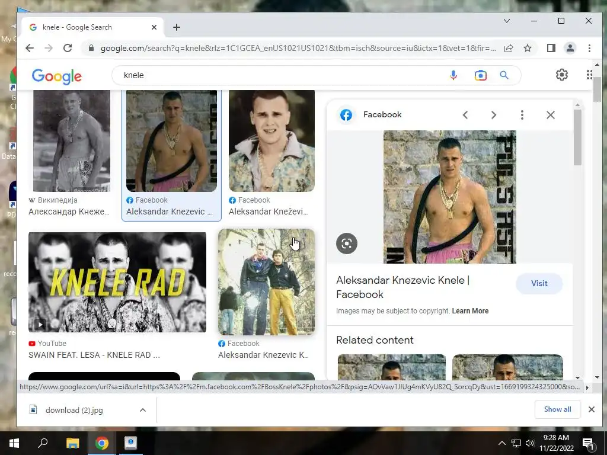
Task: Go forward in Chrome navigation
Action: point(49,48)
